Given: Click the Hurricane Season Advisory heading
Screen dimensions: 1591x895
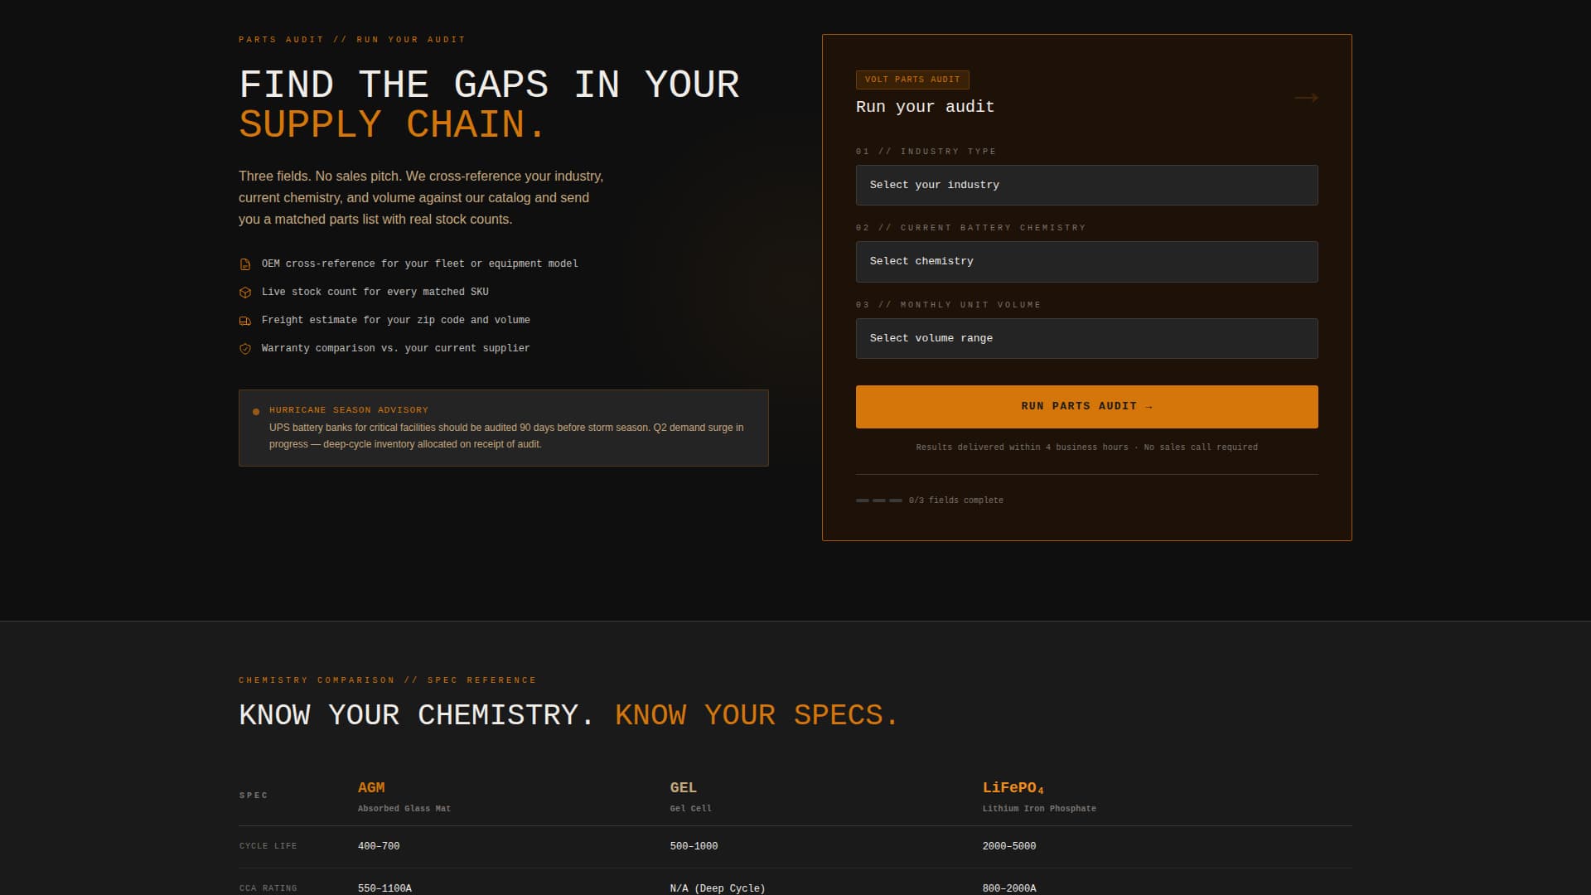Looking at the screenshot, I should tap(348, 410).
